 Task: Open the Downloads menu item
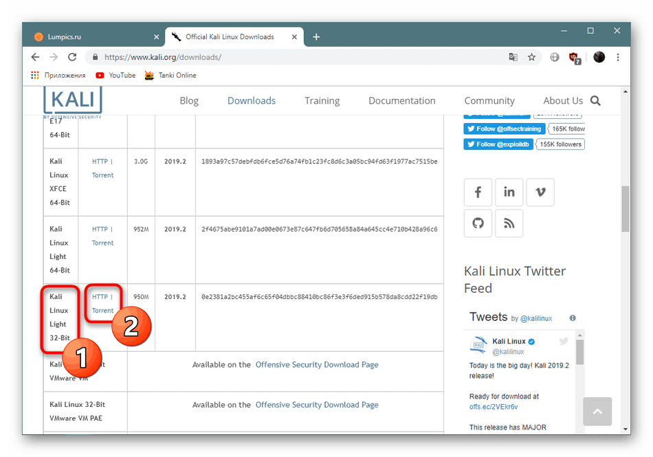click(252, 101)
